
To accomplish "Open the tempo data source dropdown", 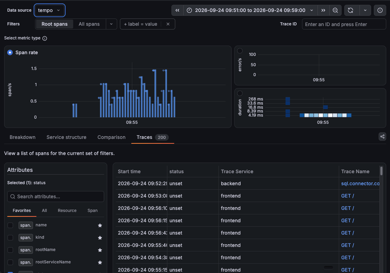I will tap(49, 10).
